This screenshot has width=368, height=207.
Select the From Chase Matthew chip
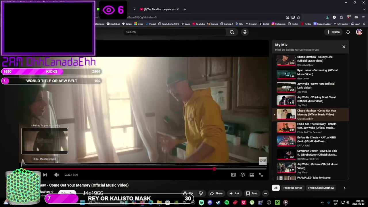(x=321, y=188)
